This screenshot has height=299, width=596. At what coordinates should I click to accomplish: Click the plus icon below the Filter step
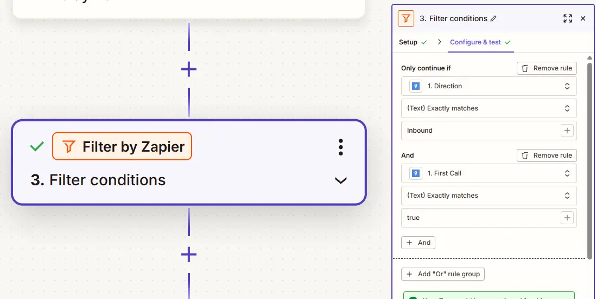coord(188,254)
